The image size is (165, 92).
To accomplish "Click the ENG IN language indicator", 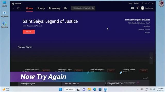I will (x=146, y=89).
